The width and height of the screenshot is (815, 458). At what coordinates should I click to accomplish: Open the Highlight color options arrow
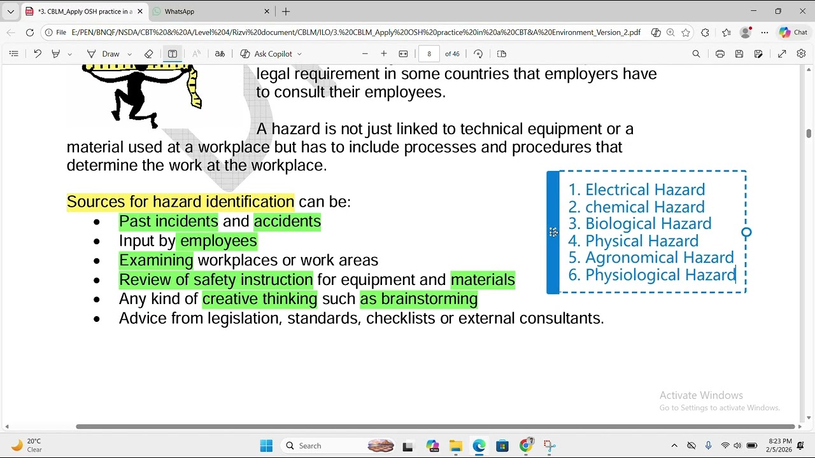69,54
